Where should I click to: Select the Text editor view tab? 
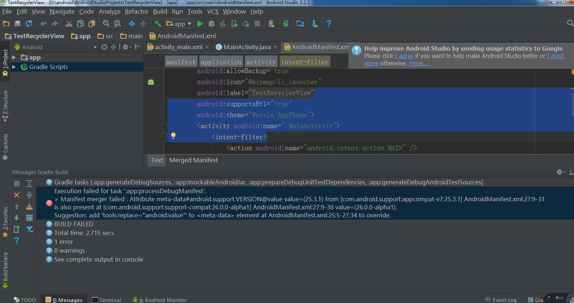pos(157,160)
